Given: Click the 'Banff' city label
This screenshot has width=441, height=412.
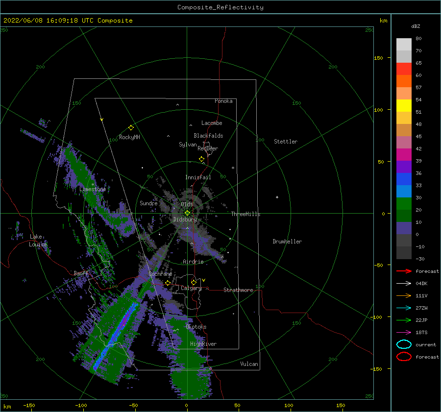Looking at the screenshot, I should [81, 273].
